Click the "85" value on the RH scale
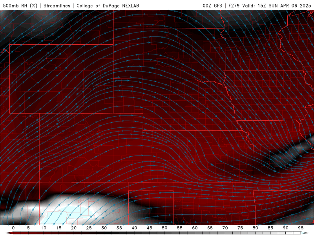The height and width of the screenshot is (235, 314). (270, 228)
